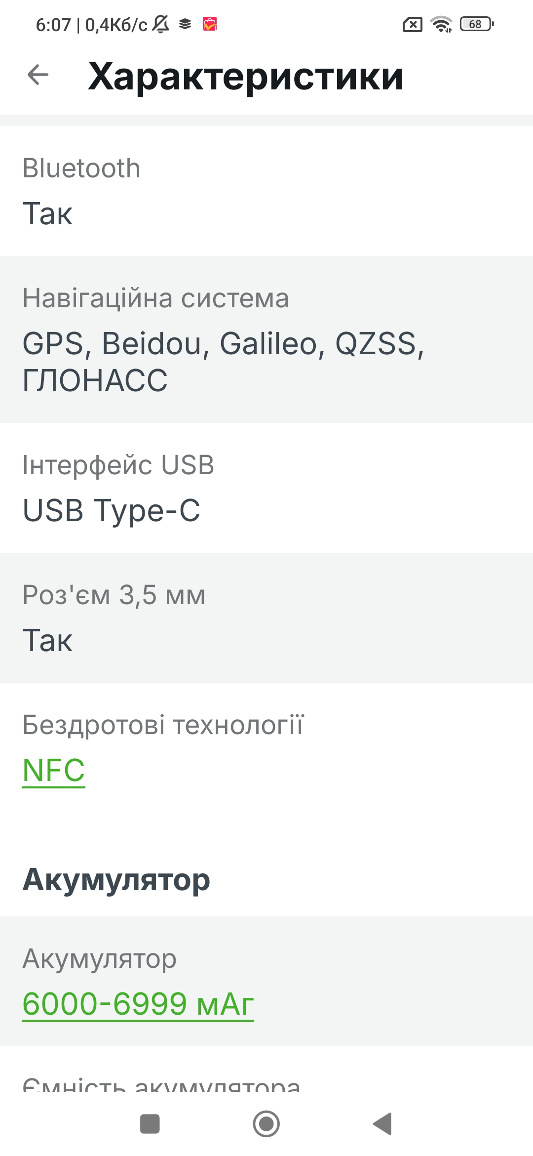
Task: Tap the Бездротові технології label
Action: click(x=163, y=725)
